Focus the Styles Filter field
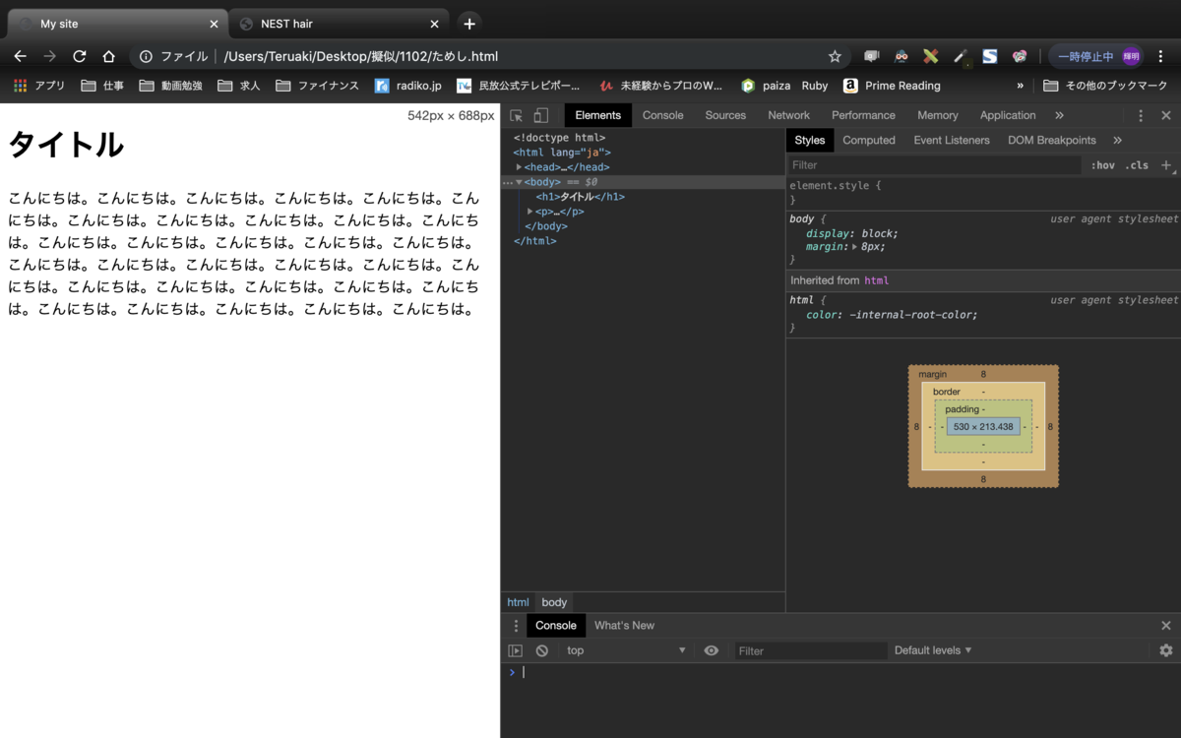 (935, 165)
